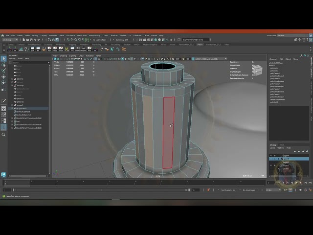Toggle the audio speaker icon on range bar
The image size is (313, 235).
pos(301,190)
